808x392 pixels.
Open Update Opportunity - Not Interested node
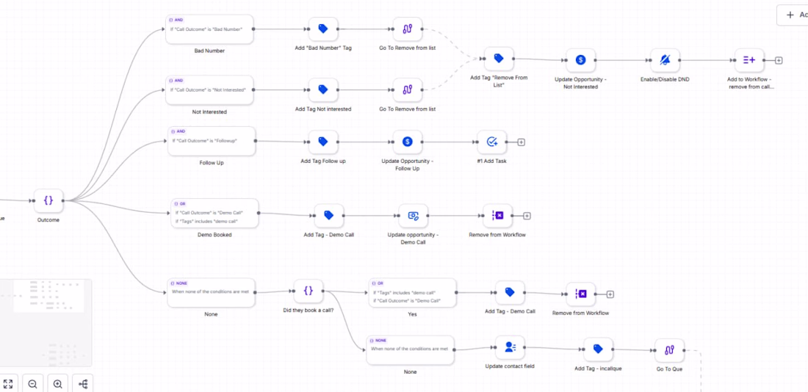[581, 60]
